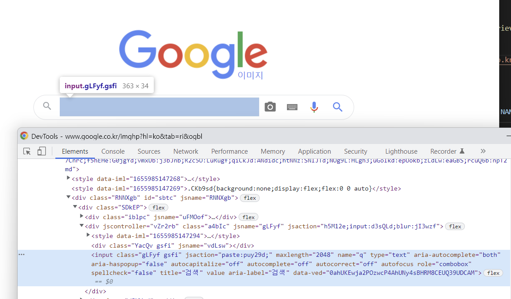The image size is (511, 299).
Task: Go to the Memory tab
Action: tap(273, 151)
